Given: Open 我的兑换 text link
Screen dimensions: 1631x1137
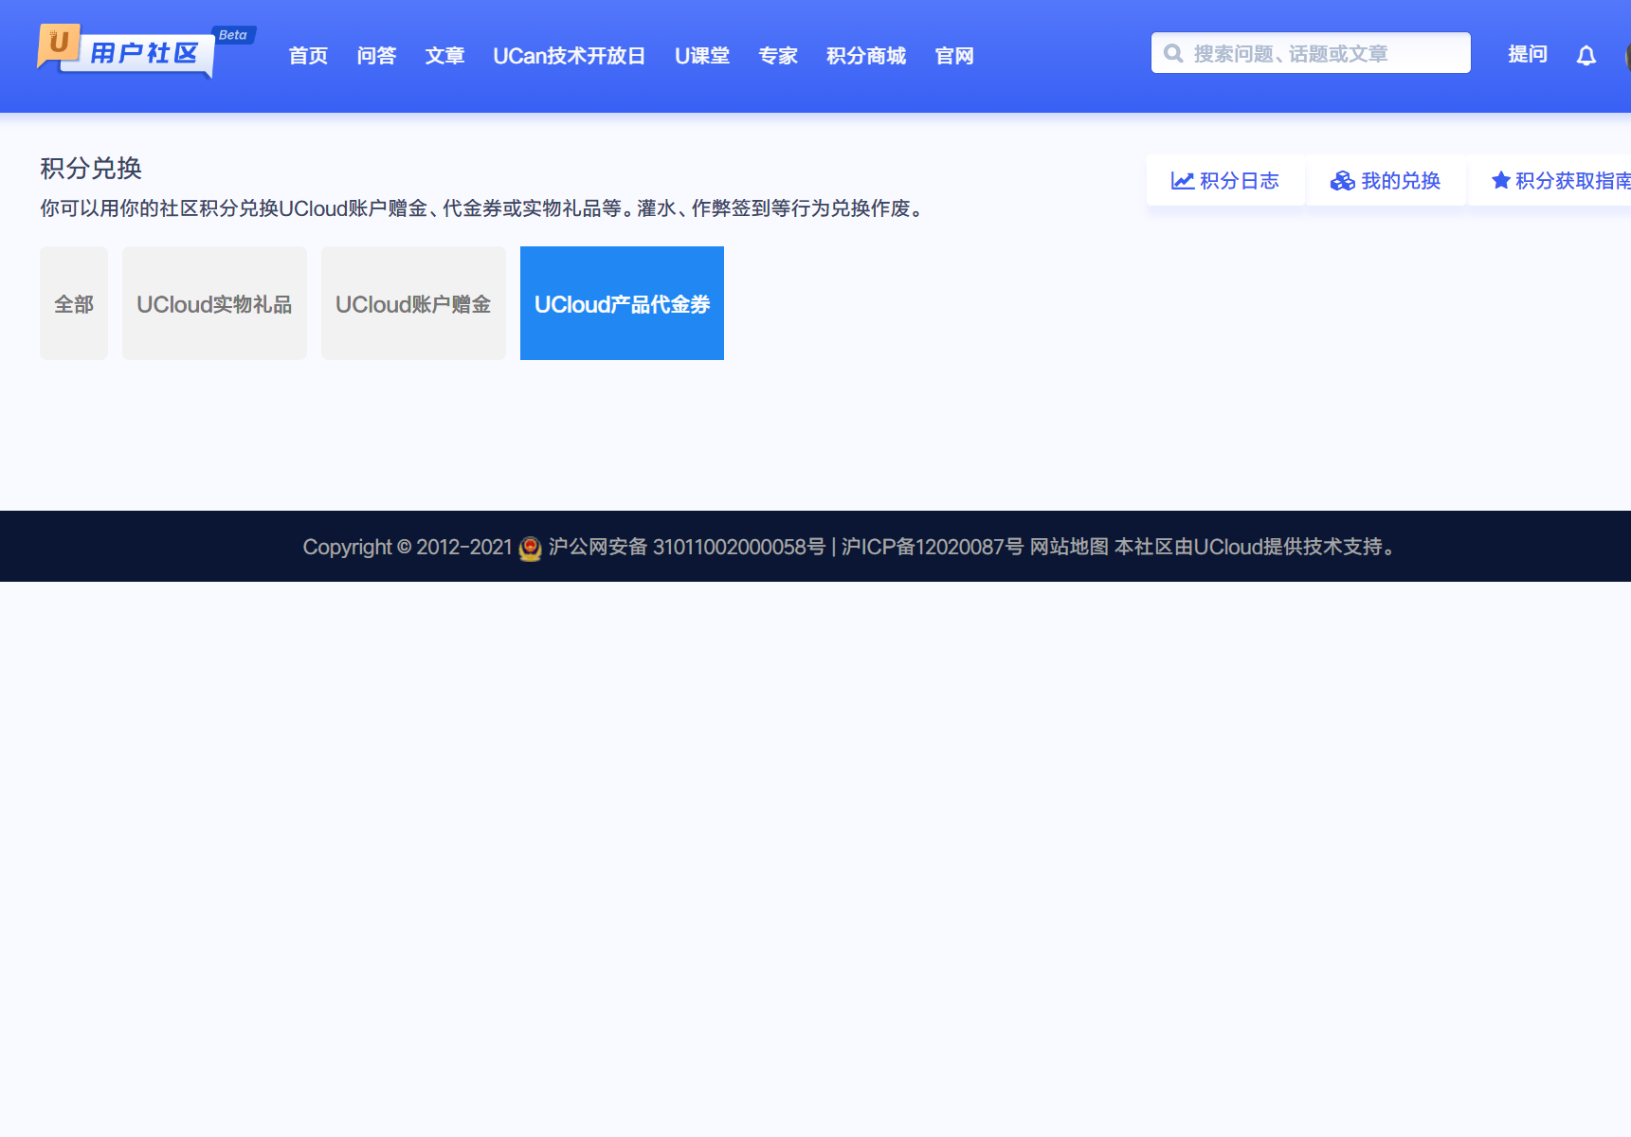Looking at the screenshot, I should (x=1401, y=181).
